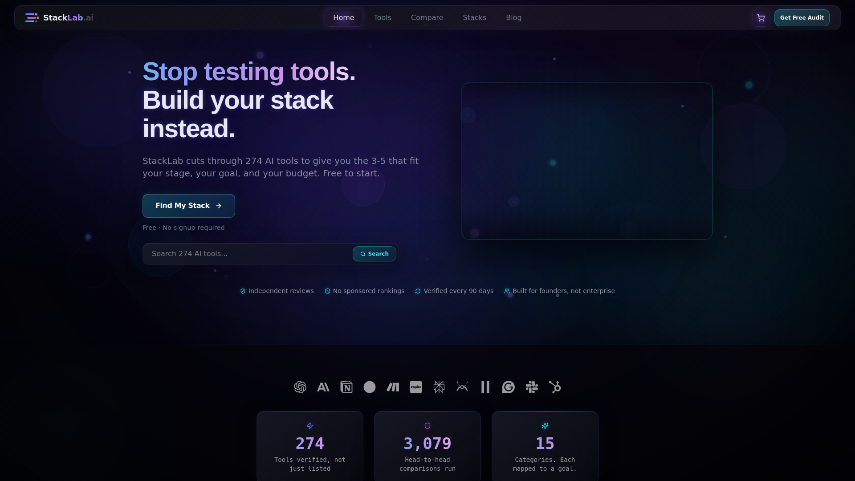Open the Blog nav item
855x481 pixels.
514,18
